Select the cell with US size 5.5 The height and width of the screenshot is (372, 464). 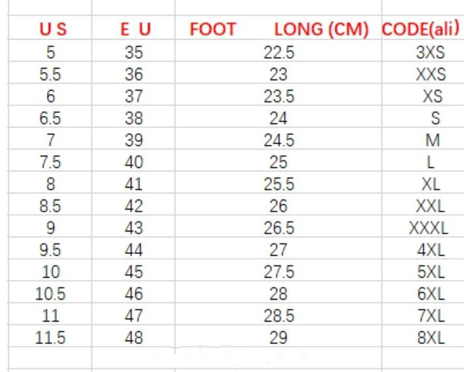click(x=51, y=74)
